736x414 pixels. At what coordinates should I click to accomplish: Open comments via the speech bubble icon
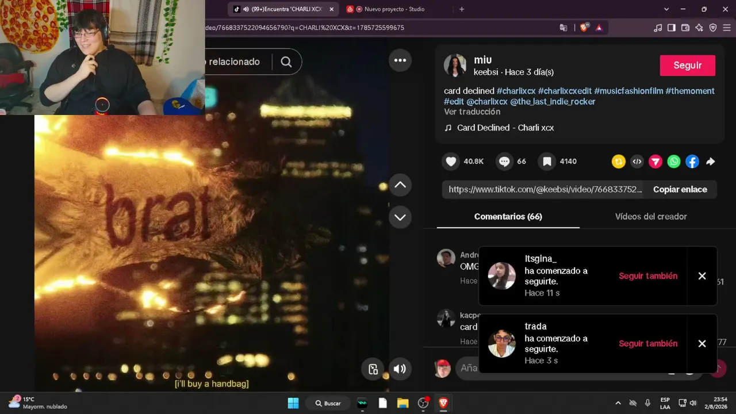coord(504,162)
